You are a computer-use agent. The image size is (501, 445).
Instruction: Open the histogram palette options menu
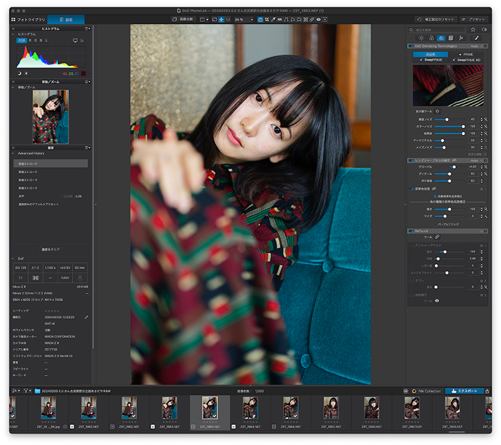tap(87, 29)
